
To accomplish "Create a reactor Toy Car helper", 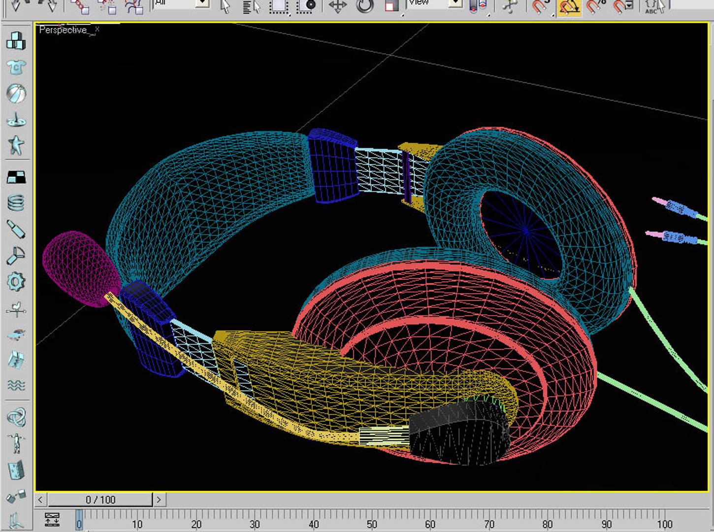I will [16, 335].
